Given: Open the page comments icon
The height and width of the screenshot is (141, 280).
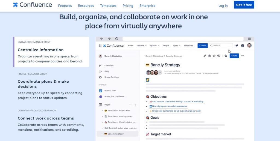Looking at the screenshot, I should pyautogui.click(x=209, y=56).
